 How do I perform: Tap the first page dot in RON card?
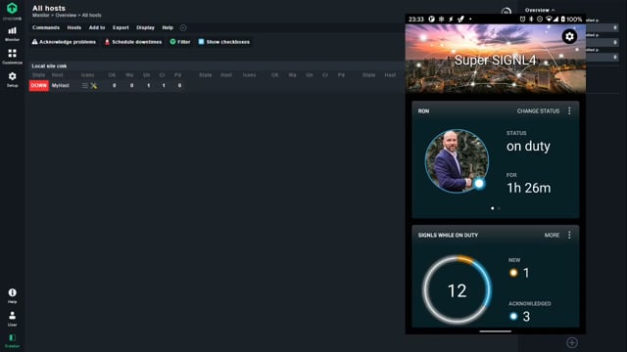click(x=492, y=208)
